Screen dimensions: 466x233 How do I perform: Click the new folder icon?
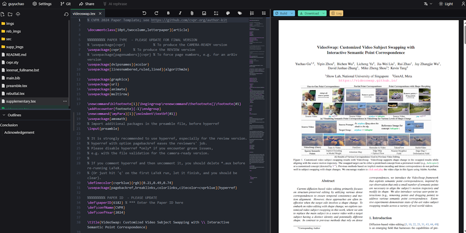10,14
